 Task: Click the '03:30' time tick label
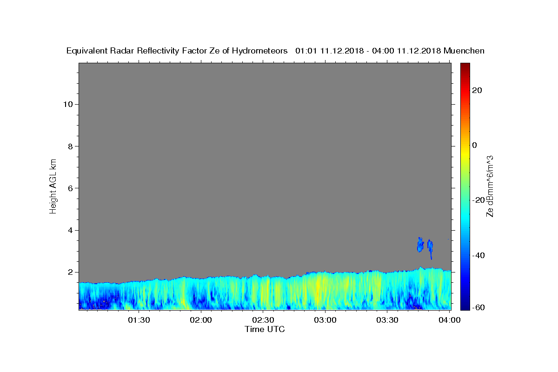[387, 320]
